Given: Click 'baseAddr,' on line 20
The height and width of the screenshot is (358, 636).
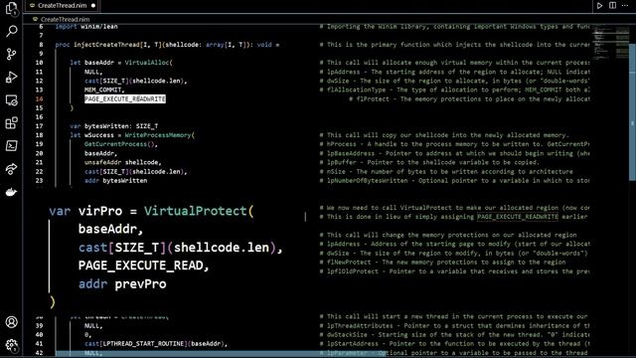Looking at the screenshot, I should tap(100, 153).
